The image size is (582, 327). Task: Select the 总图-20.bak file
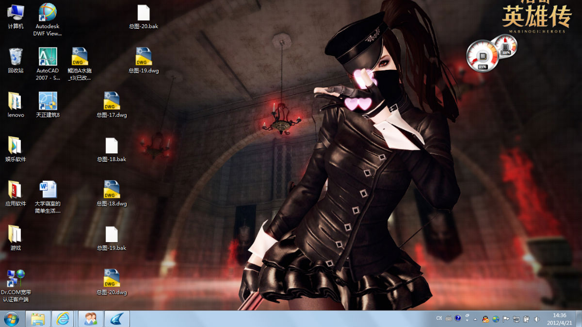coord(144,16)
